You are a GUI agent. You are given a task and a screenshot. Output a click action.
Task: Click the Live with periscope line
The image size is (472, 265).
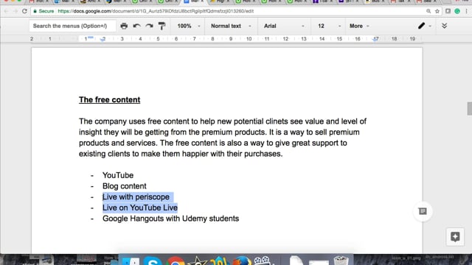click(136, 197)
